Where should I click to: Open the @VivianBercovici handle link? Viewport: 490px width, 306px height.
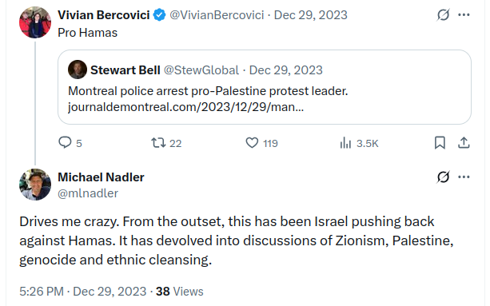[217, 15]
